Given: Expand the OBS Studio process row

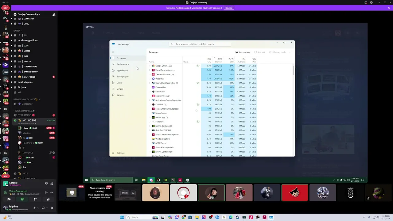Looking at the screenshot, I should (x=150, y=91).
